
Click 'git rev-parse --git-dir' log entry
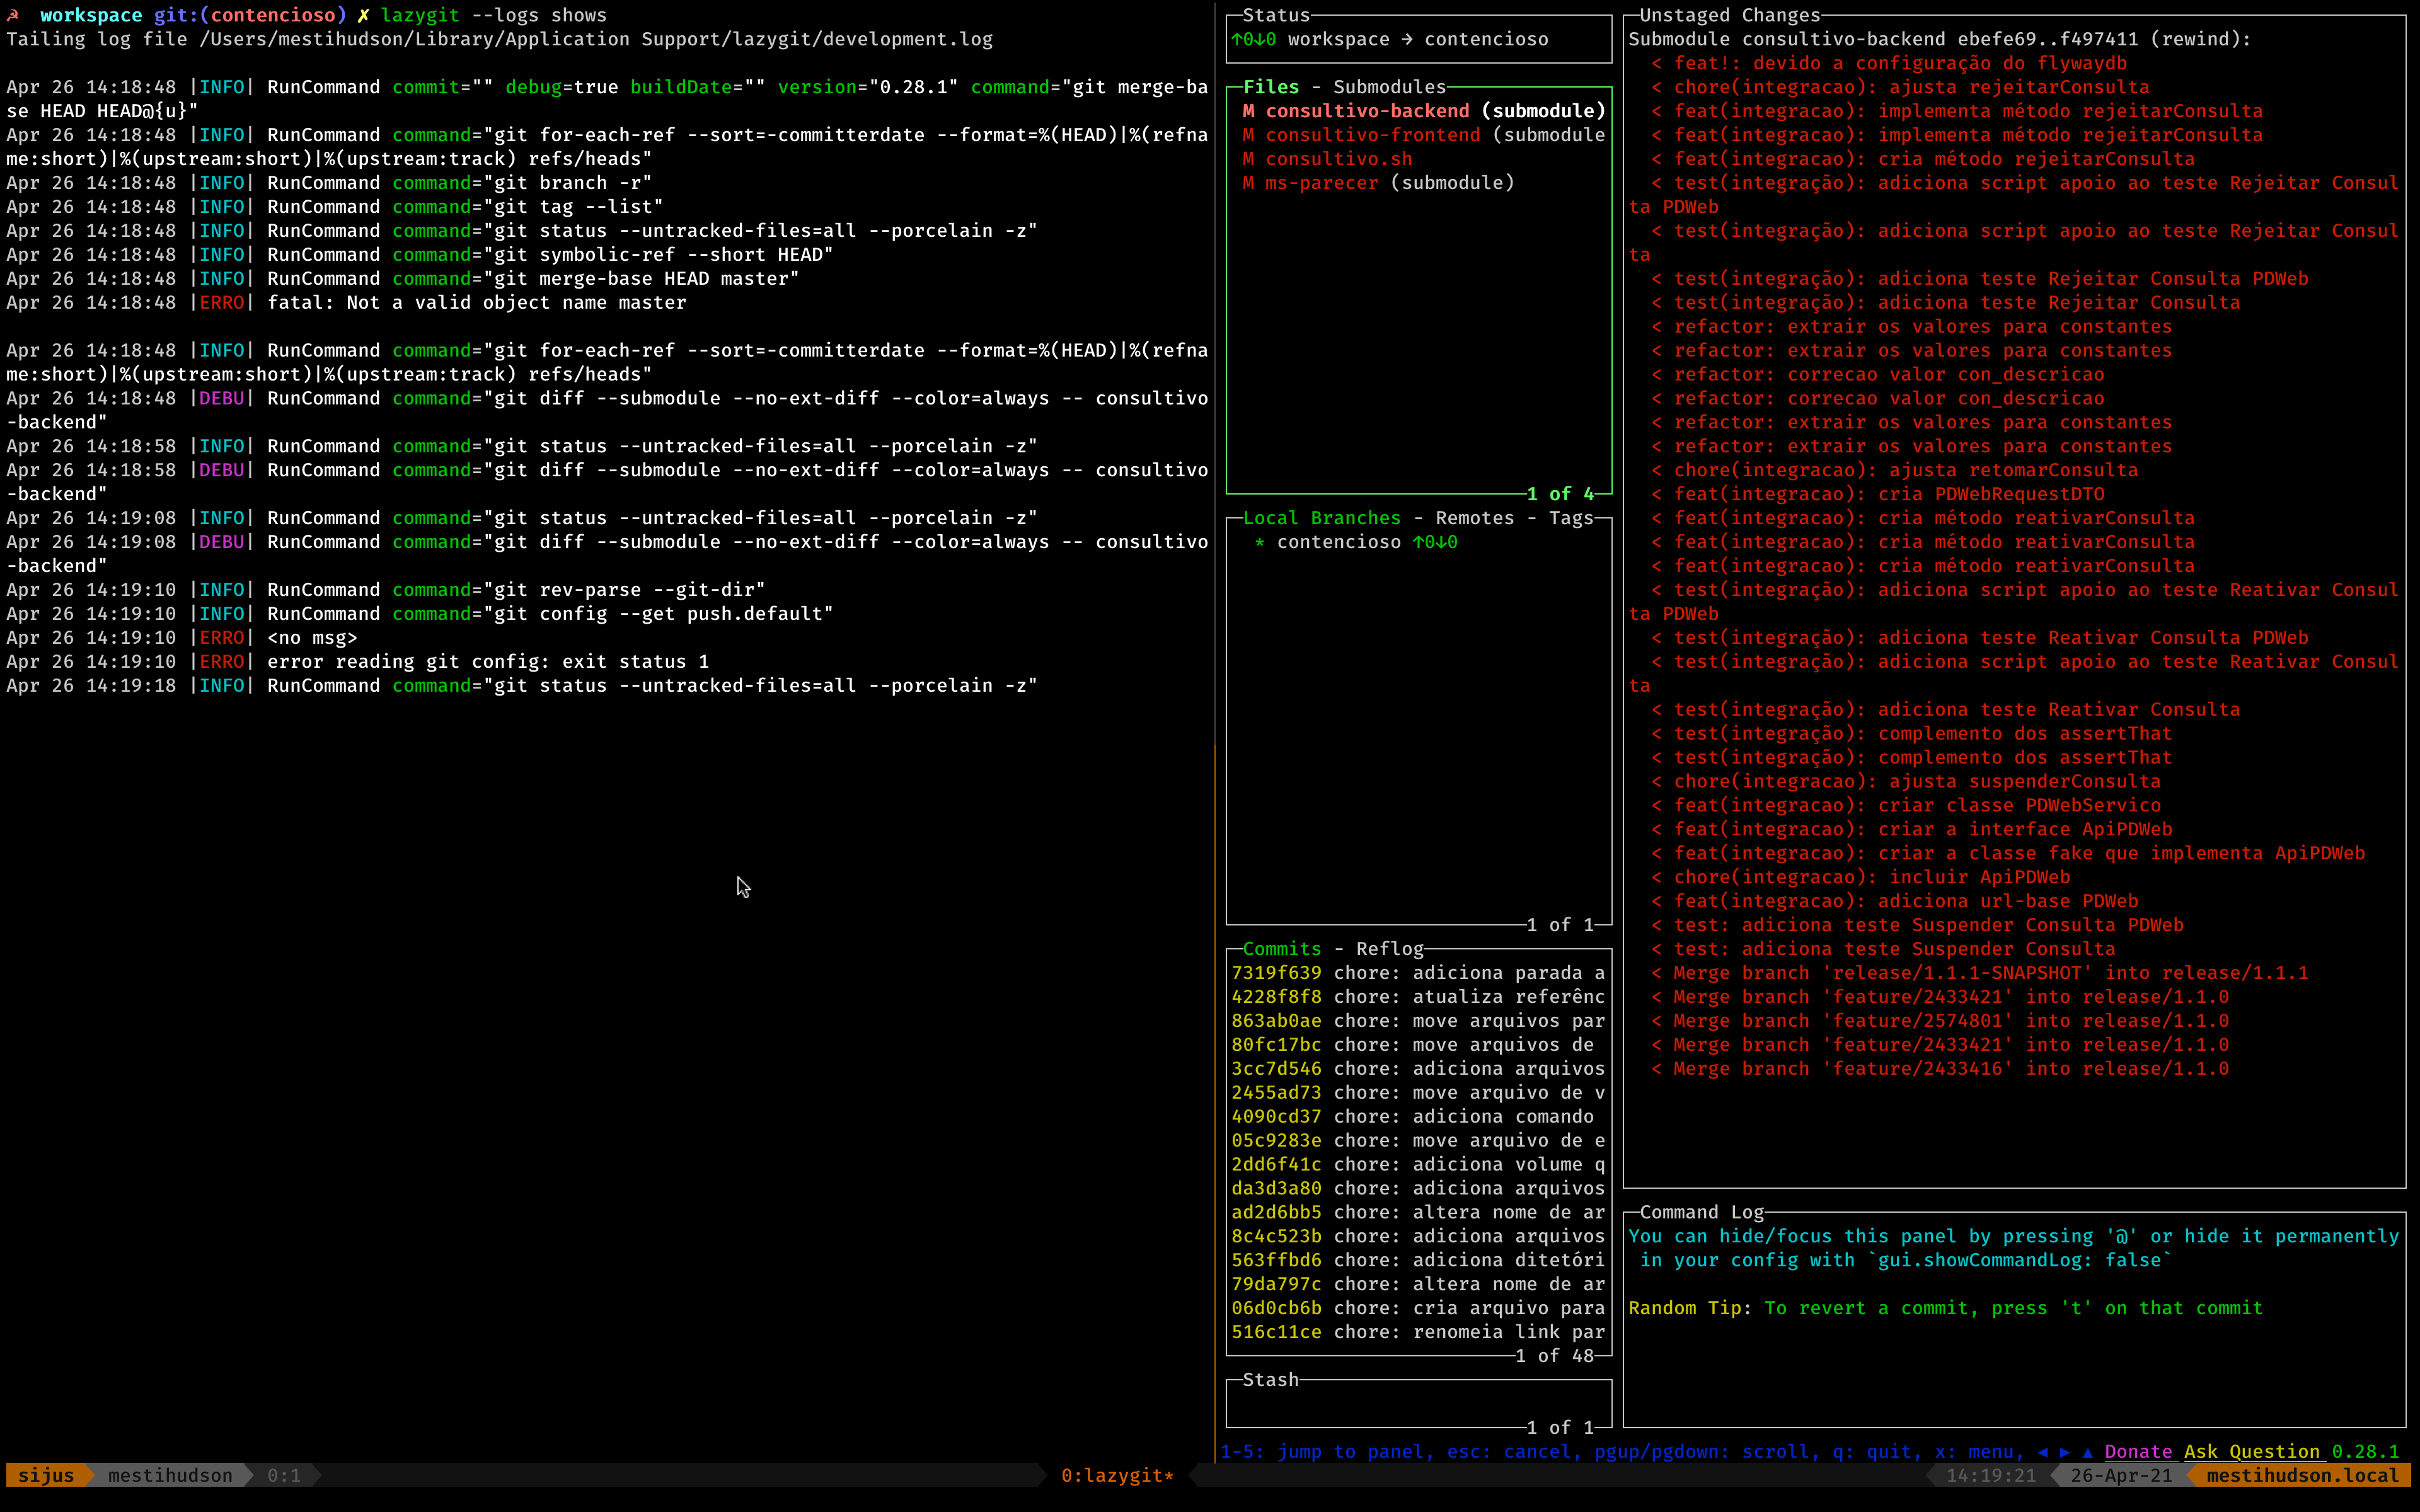click(x=386, y=590)
